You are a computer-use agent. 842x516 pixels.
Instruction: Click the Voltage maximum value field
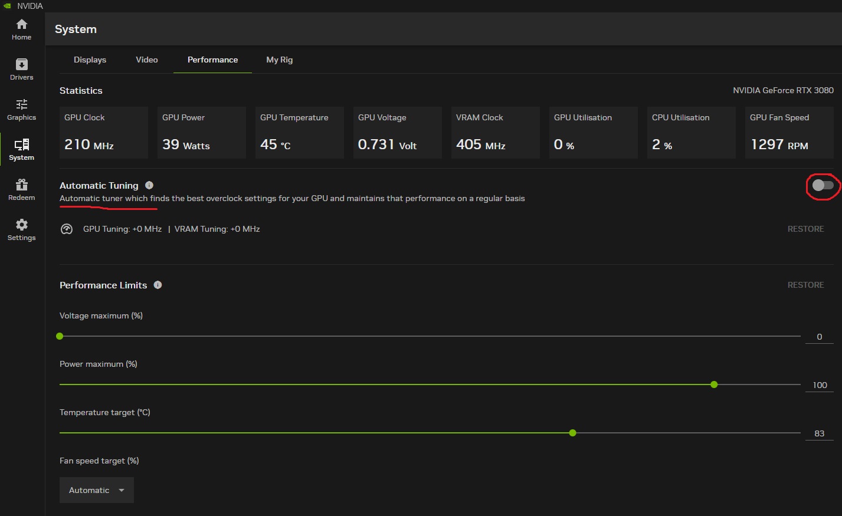pos(820,337)
